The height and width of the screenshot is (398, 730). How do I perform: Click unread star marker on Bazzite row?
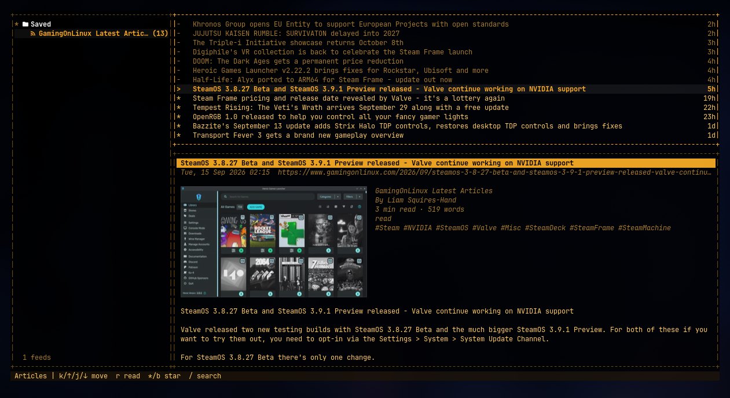(x=179, y=126)
